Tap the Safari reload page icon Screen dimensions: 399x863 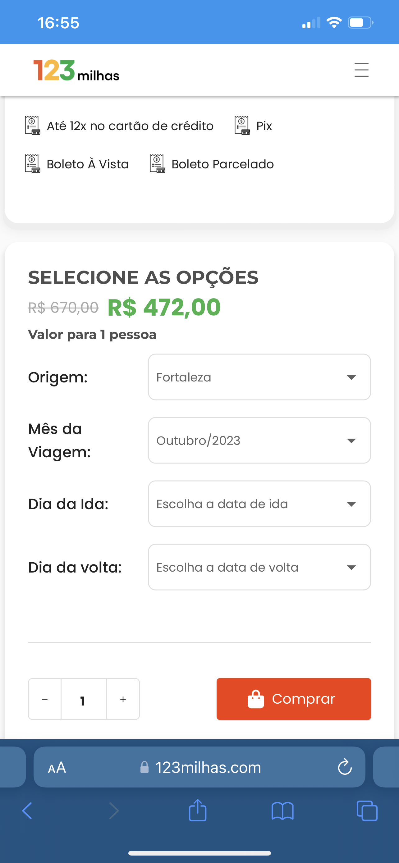click(x=345, y=767)
